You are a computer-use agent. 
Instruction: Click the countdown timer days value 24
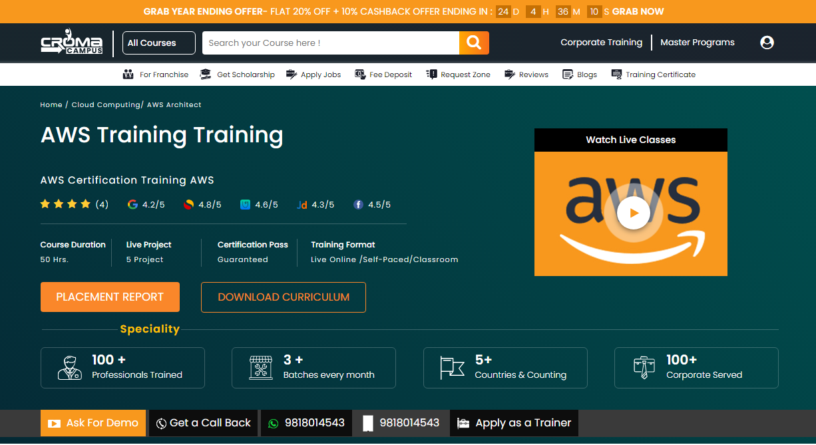(x=503, y=11)
